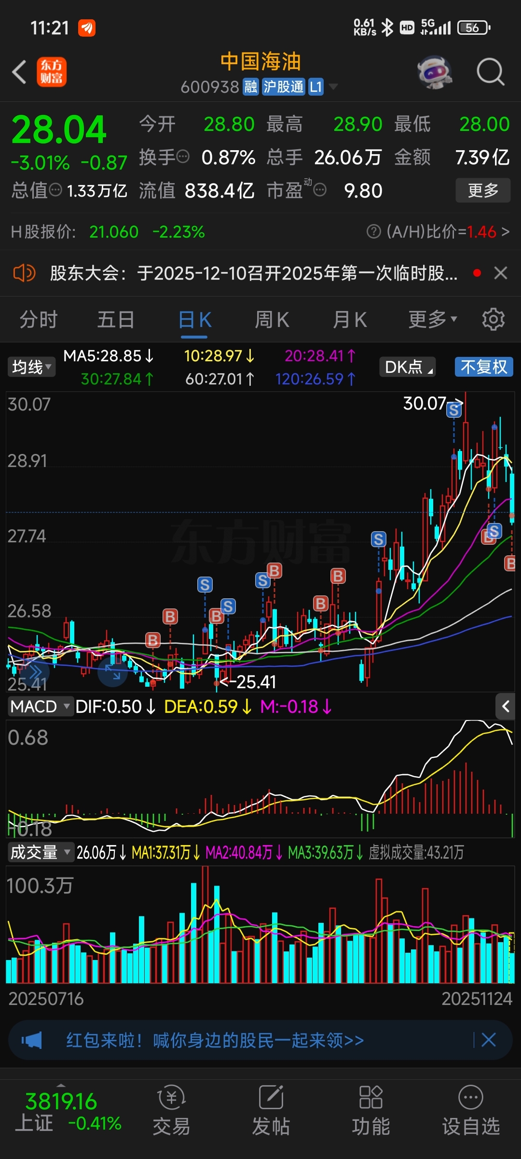Tap the MA5:28.85 value
The image size is (521, 1159).
(x=109, y=356)
